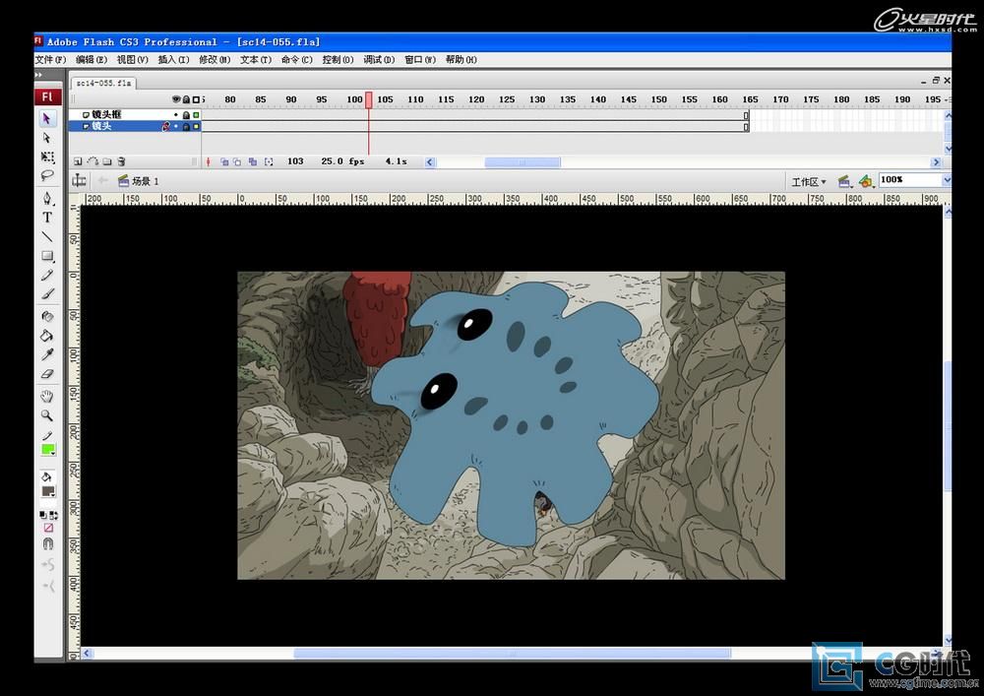
Task: Click Add Motion Guide icon
Action: (92, 161)
